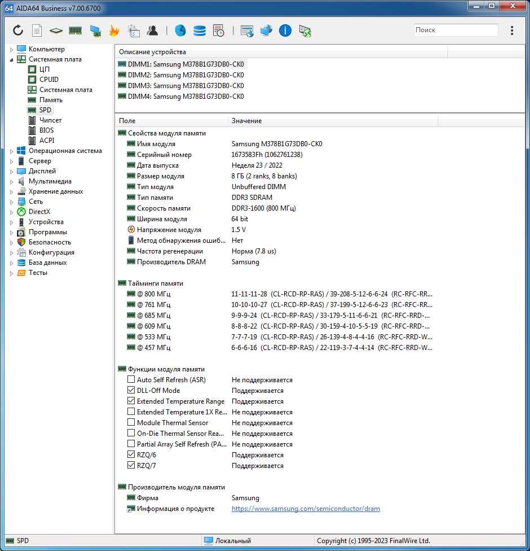The image size is (530, 551).
Task: Click the blue info circle icon
Action: point(285,30)
